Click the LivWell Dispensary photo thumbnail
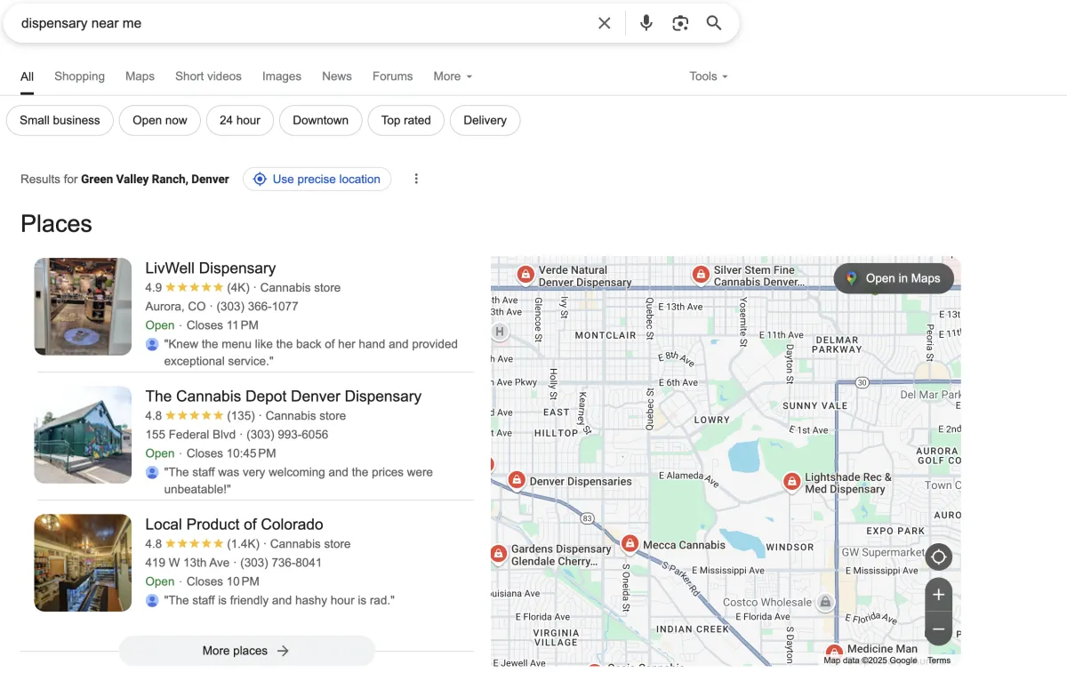This screenshot has height=697, width=1067. [83, 307]
